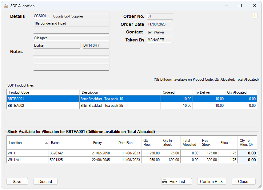Screen dimensions: 263x190
Task: Click the SOP Allocation window icon
Action: tap(7, 6)
